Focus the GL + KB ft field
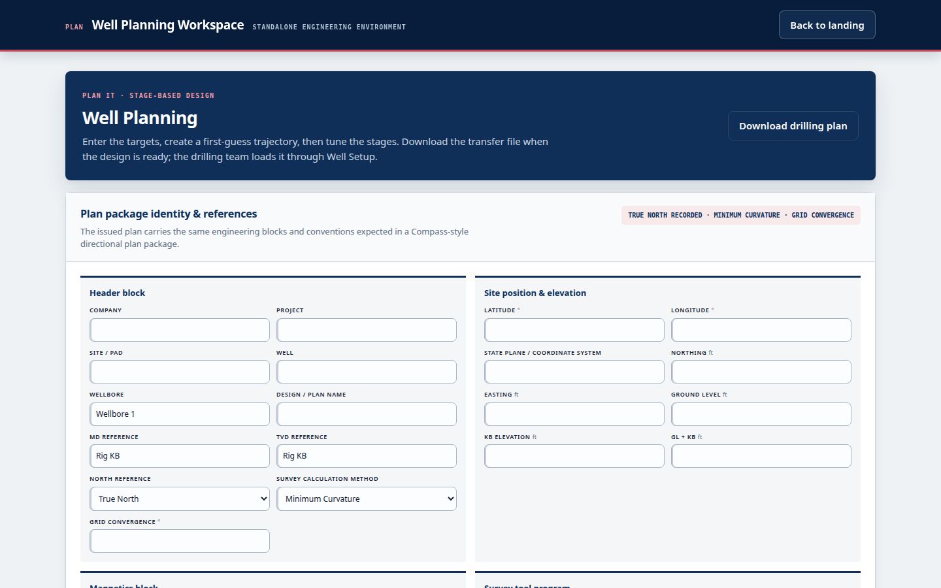 click(761, 456)
